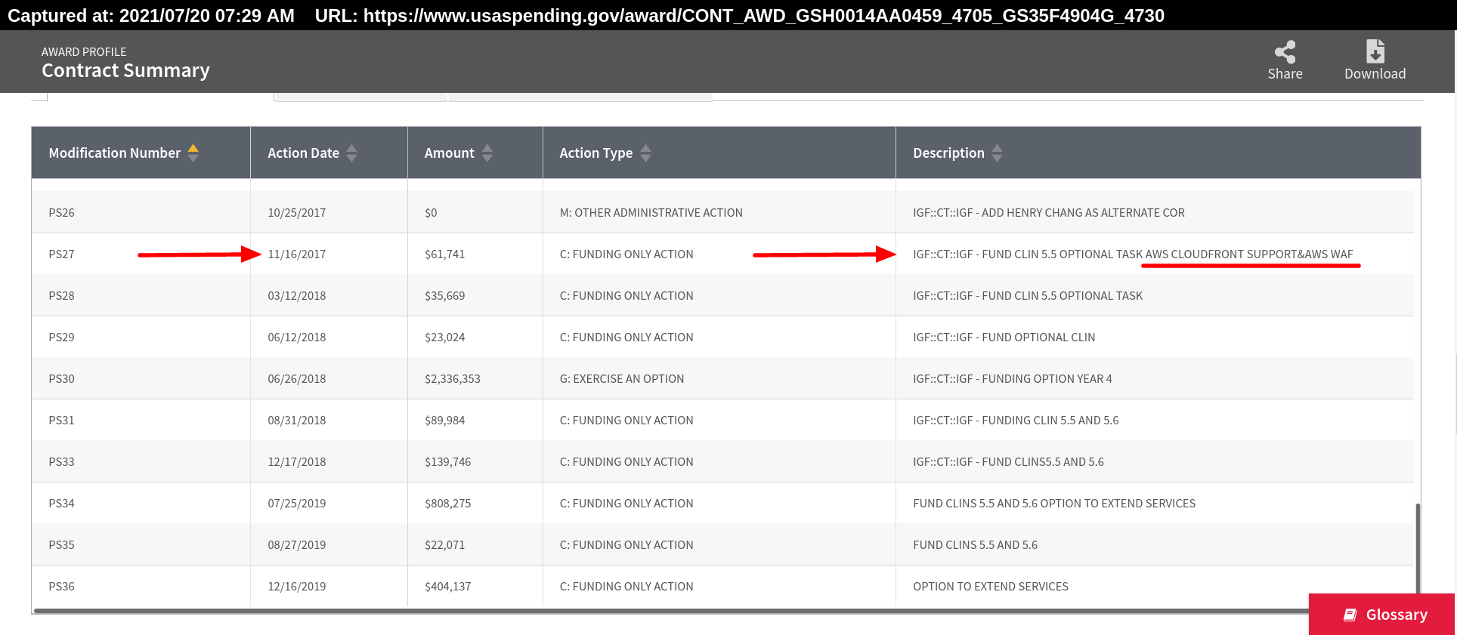
Task: Sort Description ascending with up arrow
Action: [997, 148]
